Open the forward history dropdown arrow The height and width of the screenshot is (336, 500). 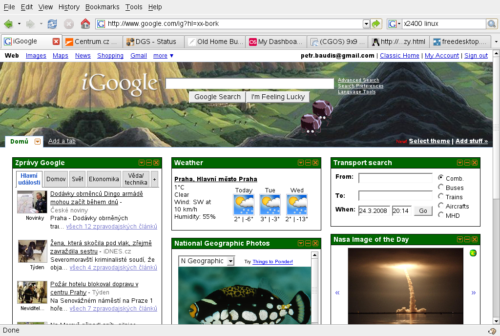click(41, 24)
